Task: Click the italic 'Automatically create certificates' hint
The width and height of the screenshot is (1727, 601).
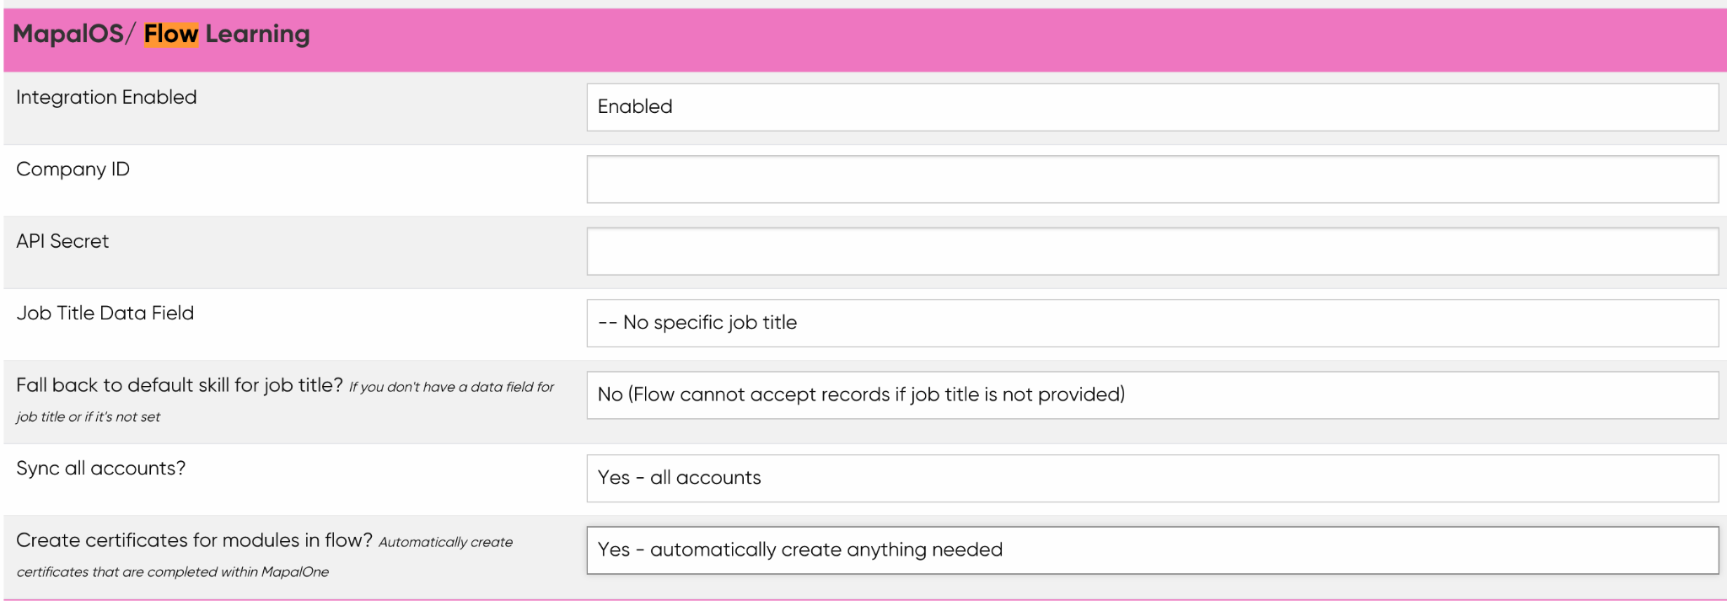Action: tap(264, 556)
